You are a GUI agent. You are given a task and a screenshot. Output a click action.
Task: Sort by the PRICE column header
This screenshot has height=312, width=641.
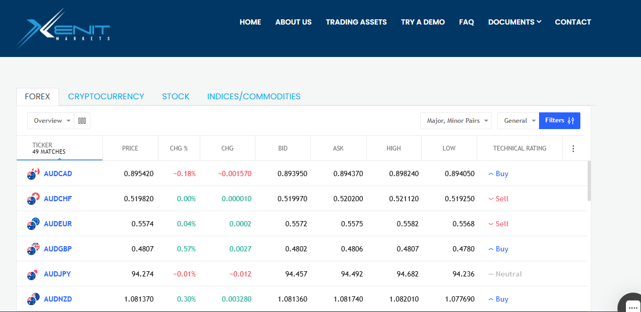[x=130, y=148]
